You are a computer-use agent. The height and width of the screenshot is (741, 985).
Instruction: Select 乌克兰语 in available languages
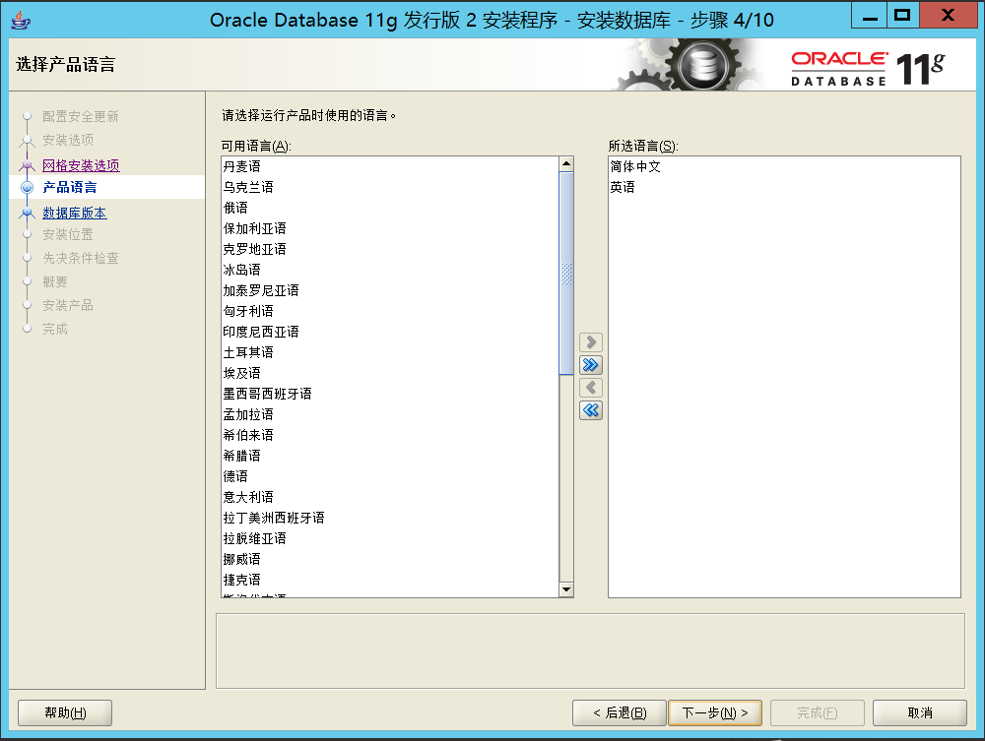coord(389,187)
